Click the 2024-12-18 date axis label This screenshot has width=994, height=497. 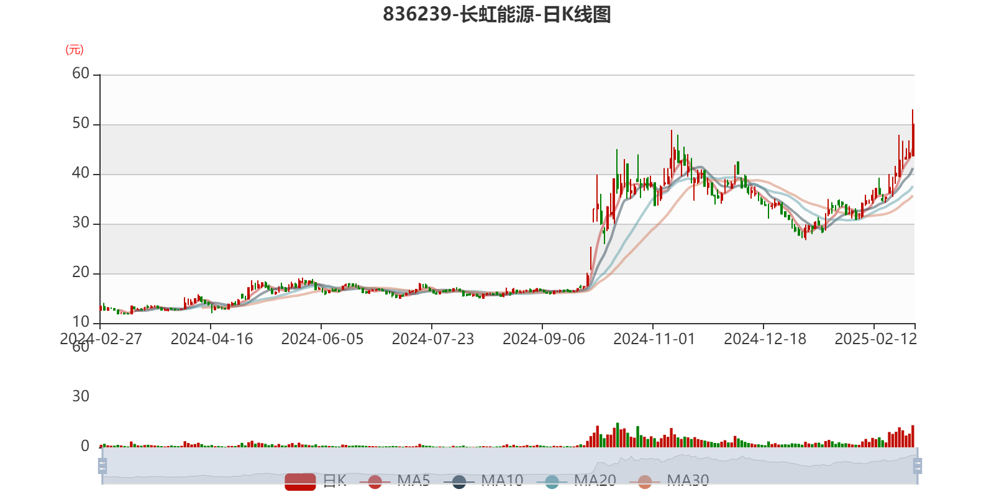point(765,339)
